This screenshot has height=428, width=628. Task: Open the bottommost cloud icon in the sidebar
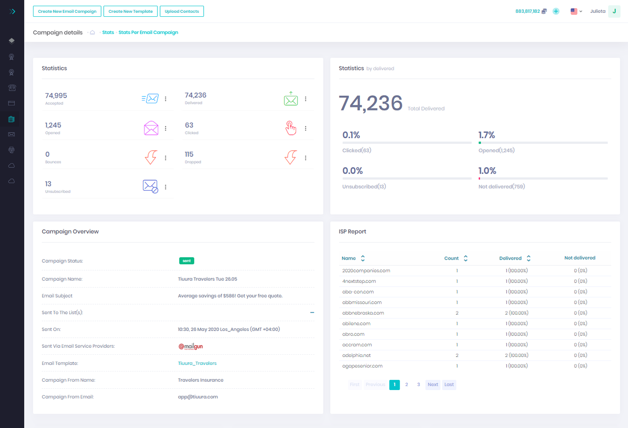click(x=11, y=181)
